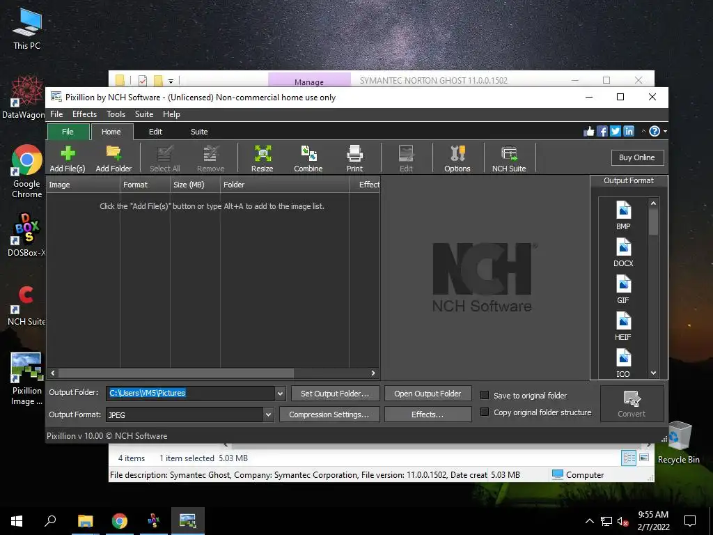Click the Facebook share icon

pyautogui.click(x=602, y=132)
